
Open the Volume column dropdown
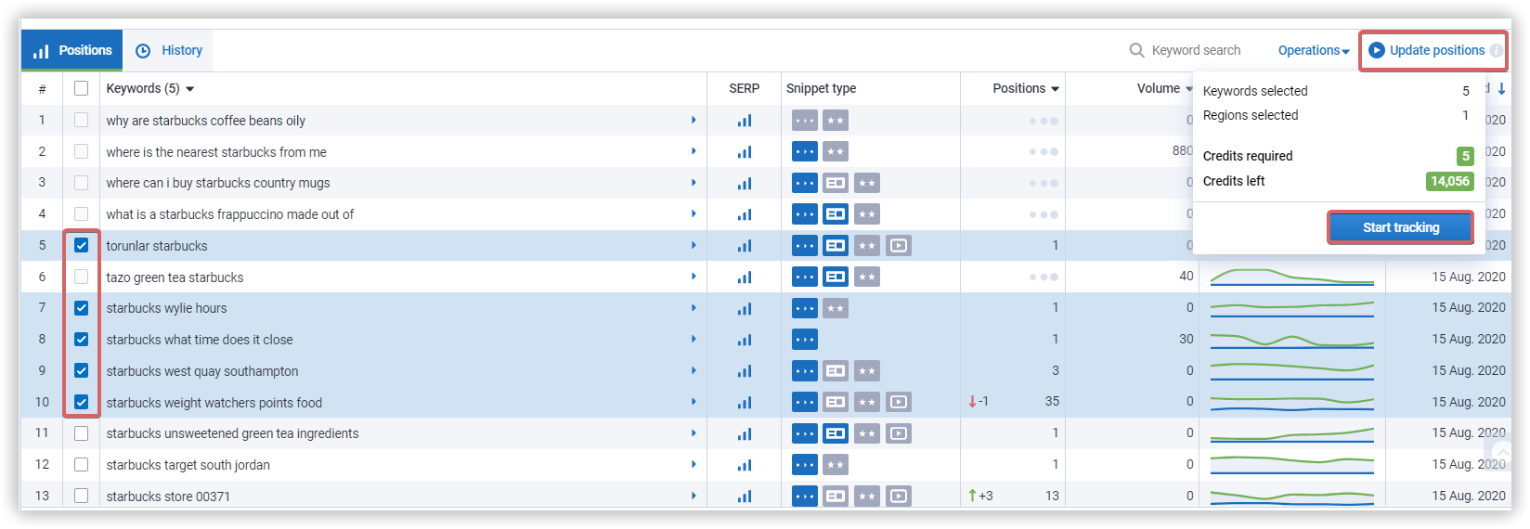pyautogui.click(x=1189, y=89)
